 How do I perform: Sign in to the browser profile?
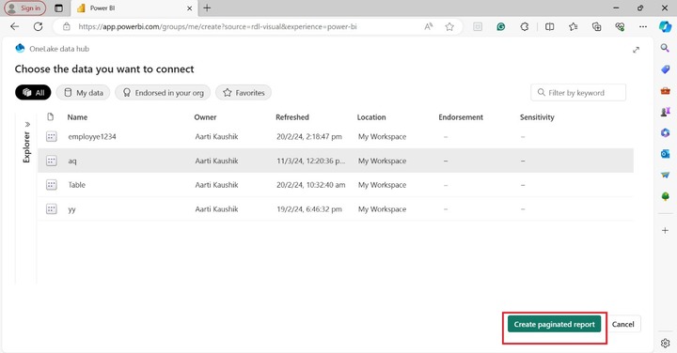click(25, 8)
